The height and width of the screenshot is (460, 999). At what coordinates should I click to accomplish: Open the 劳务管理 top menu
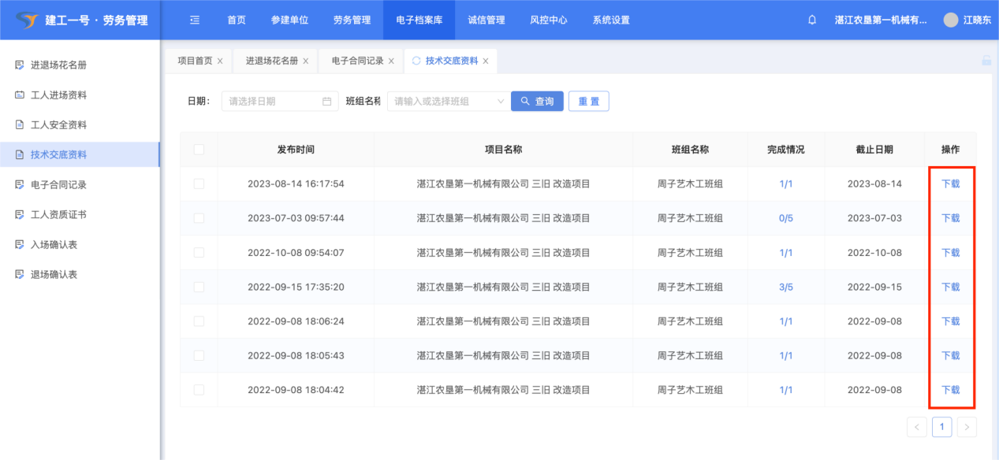(x=352, y=20)
